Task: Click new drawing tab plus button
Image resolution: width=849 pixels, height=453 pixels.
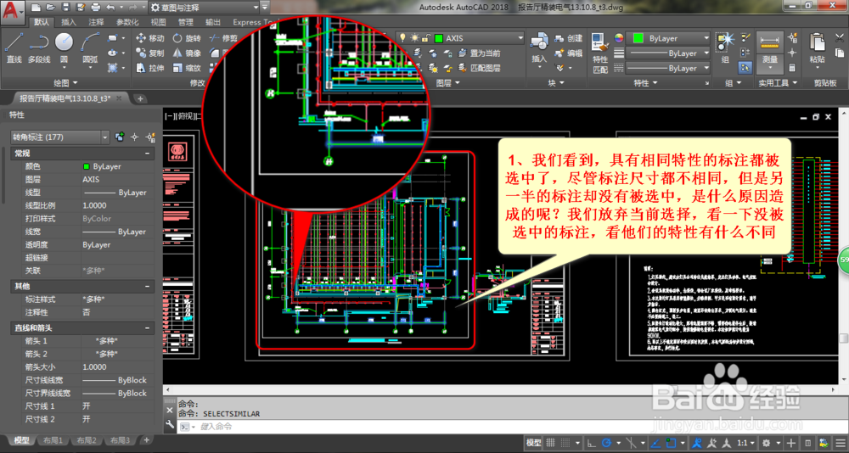Action: (140, 98)
